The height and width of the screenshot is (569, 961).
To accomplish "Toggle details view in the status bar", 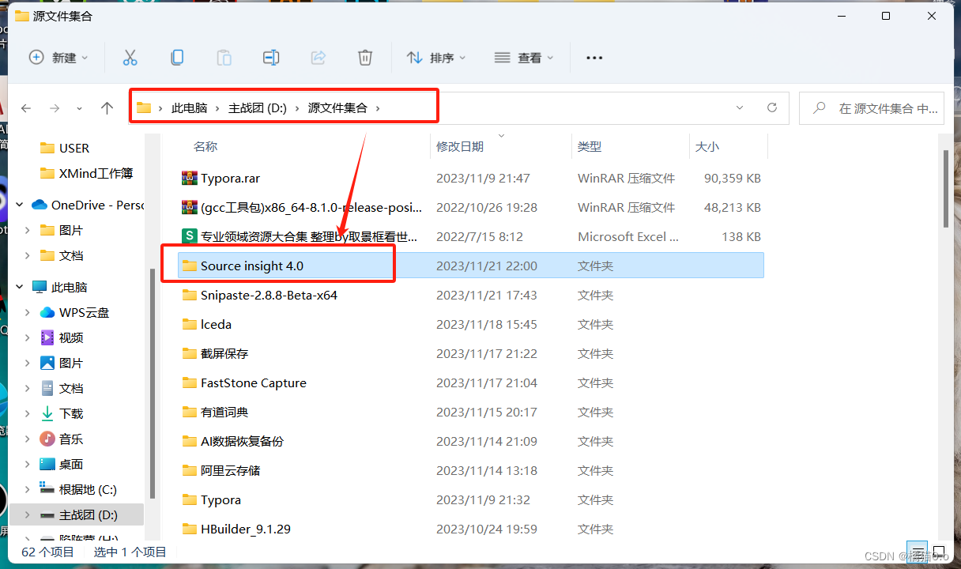I will click(918, 551).
